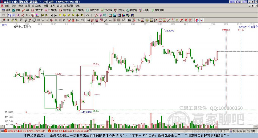This screenshot has width=258, height=138.
Task: Switch to the K线 chart view
Action: pos(26,10)
